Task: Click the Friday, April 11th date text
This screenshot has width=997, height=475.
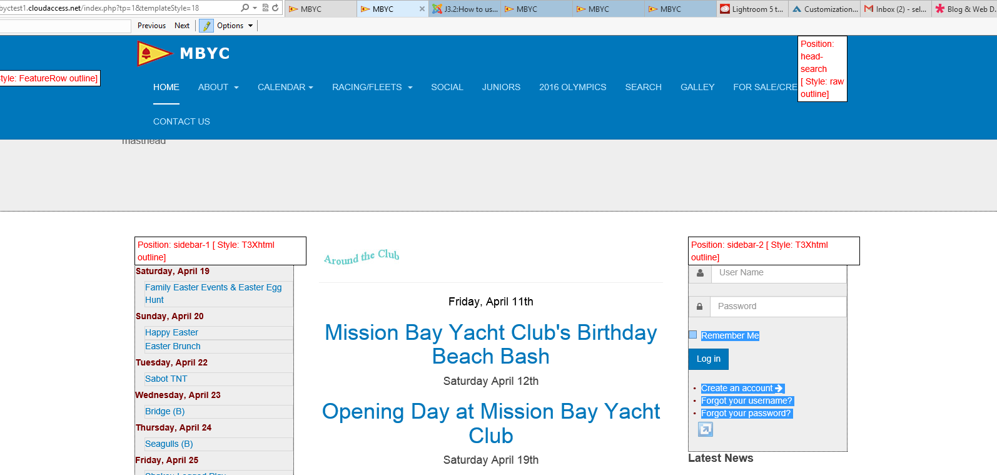Action: click(x=491, y=302)
